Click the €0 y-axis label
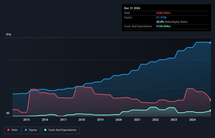This screenshot has width=215, height=138. pos(8,113)
